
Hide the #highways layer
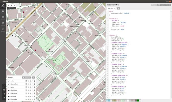click(x=30, y=93)
